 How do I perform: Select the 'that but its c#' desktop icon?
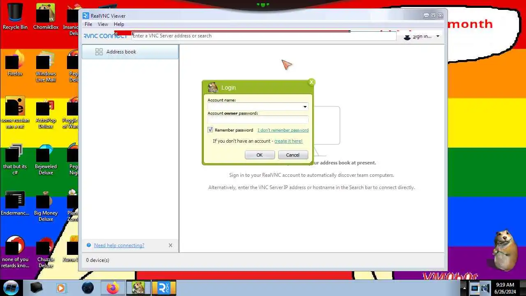click(x=15, y=159)
